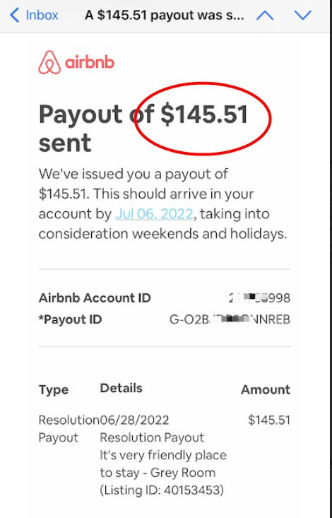
Task: Click the Details column header
Action: click(121, 388)
